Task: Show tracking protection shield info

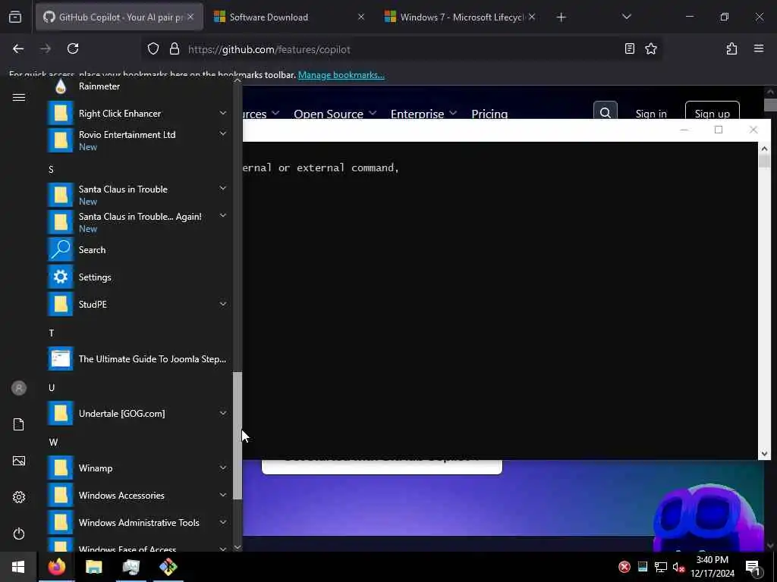Action: [x=153, y=48]
